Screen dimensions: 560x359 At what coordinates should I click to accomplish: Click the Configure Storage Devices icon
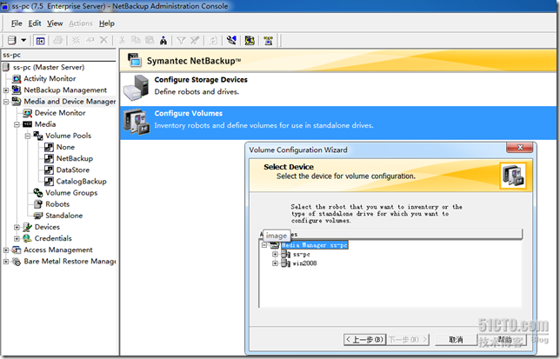point(136,88)
